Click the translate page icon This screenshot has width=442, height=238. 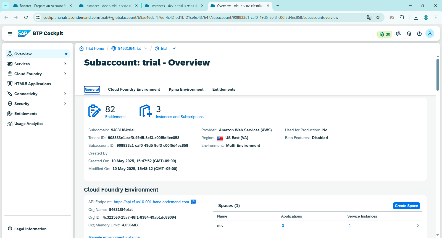tap(369, 17)
